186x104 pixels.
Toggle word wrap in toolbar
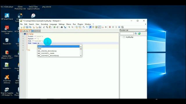84,27
